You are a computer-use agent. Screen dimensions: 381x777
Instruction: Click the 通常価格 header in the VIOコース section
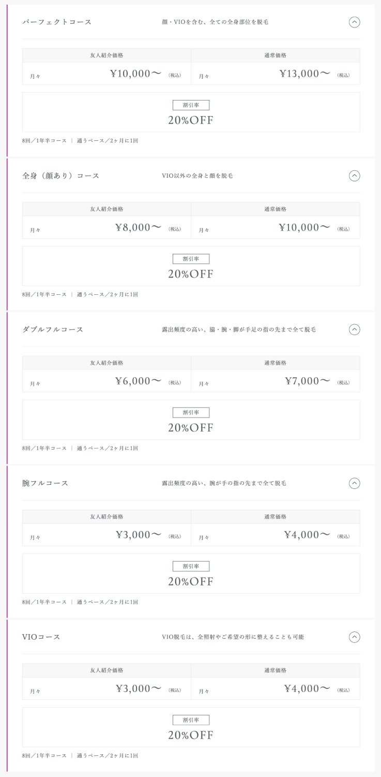pyautogui.click(x=275, y=670)
